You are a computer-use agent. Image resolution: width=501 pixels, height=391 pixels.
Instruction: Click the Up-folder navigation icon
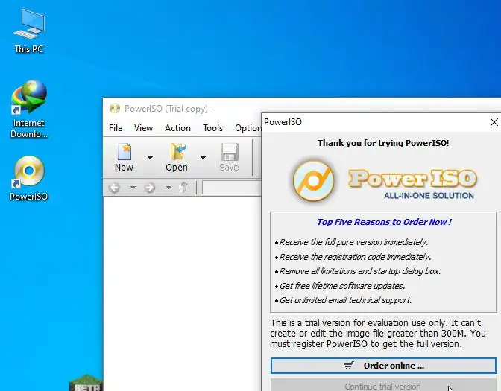click(x=183, y=188)
